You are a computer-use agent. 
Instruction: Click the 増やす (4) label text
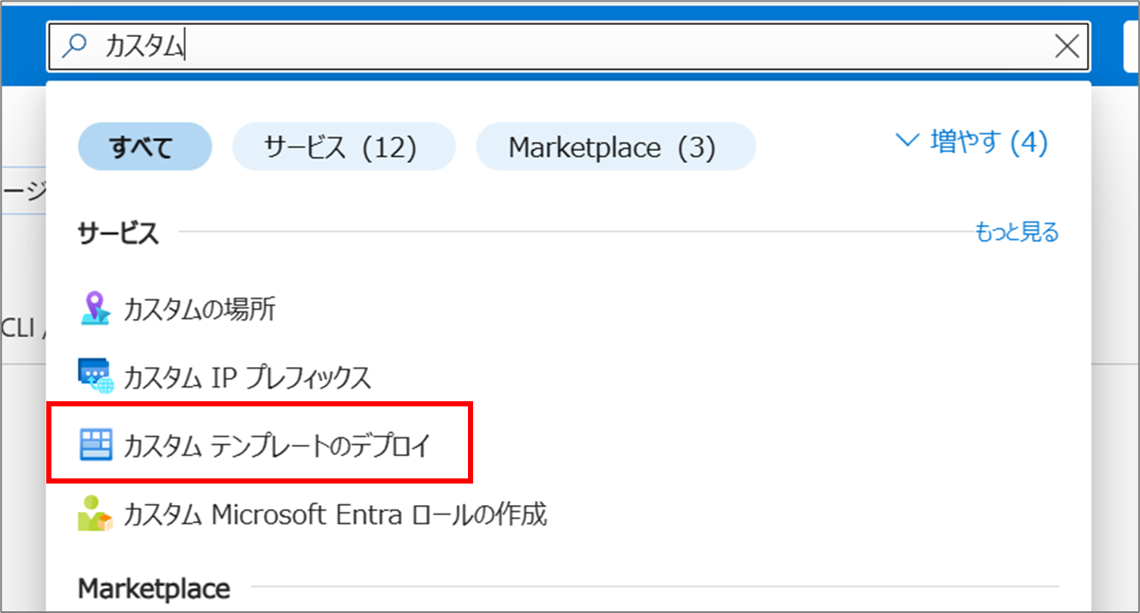point(988,141)
